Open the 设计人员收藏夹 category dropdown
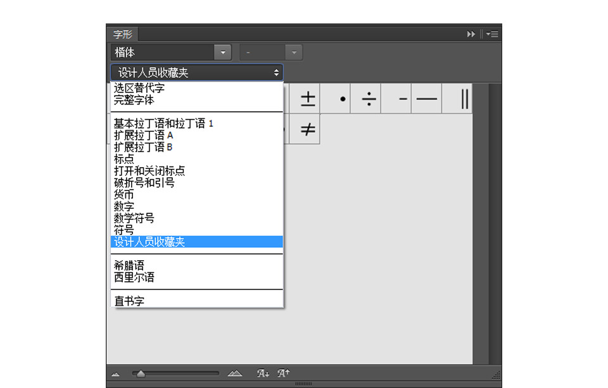This screenshot has height=388, width=608. coord(197,73)
